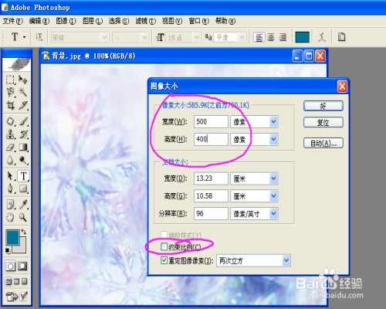
Task: Open the font family dropdown
Action: click(104, 38)
